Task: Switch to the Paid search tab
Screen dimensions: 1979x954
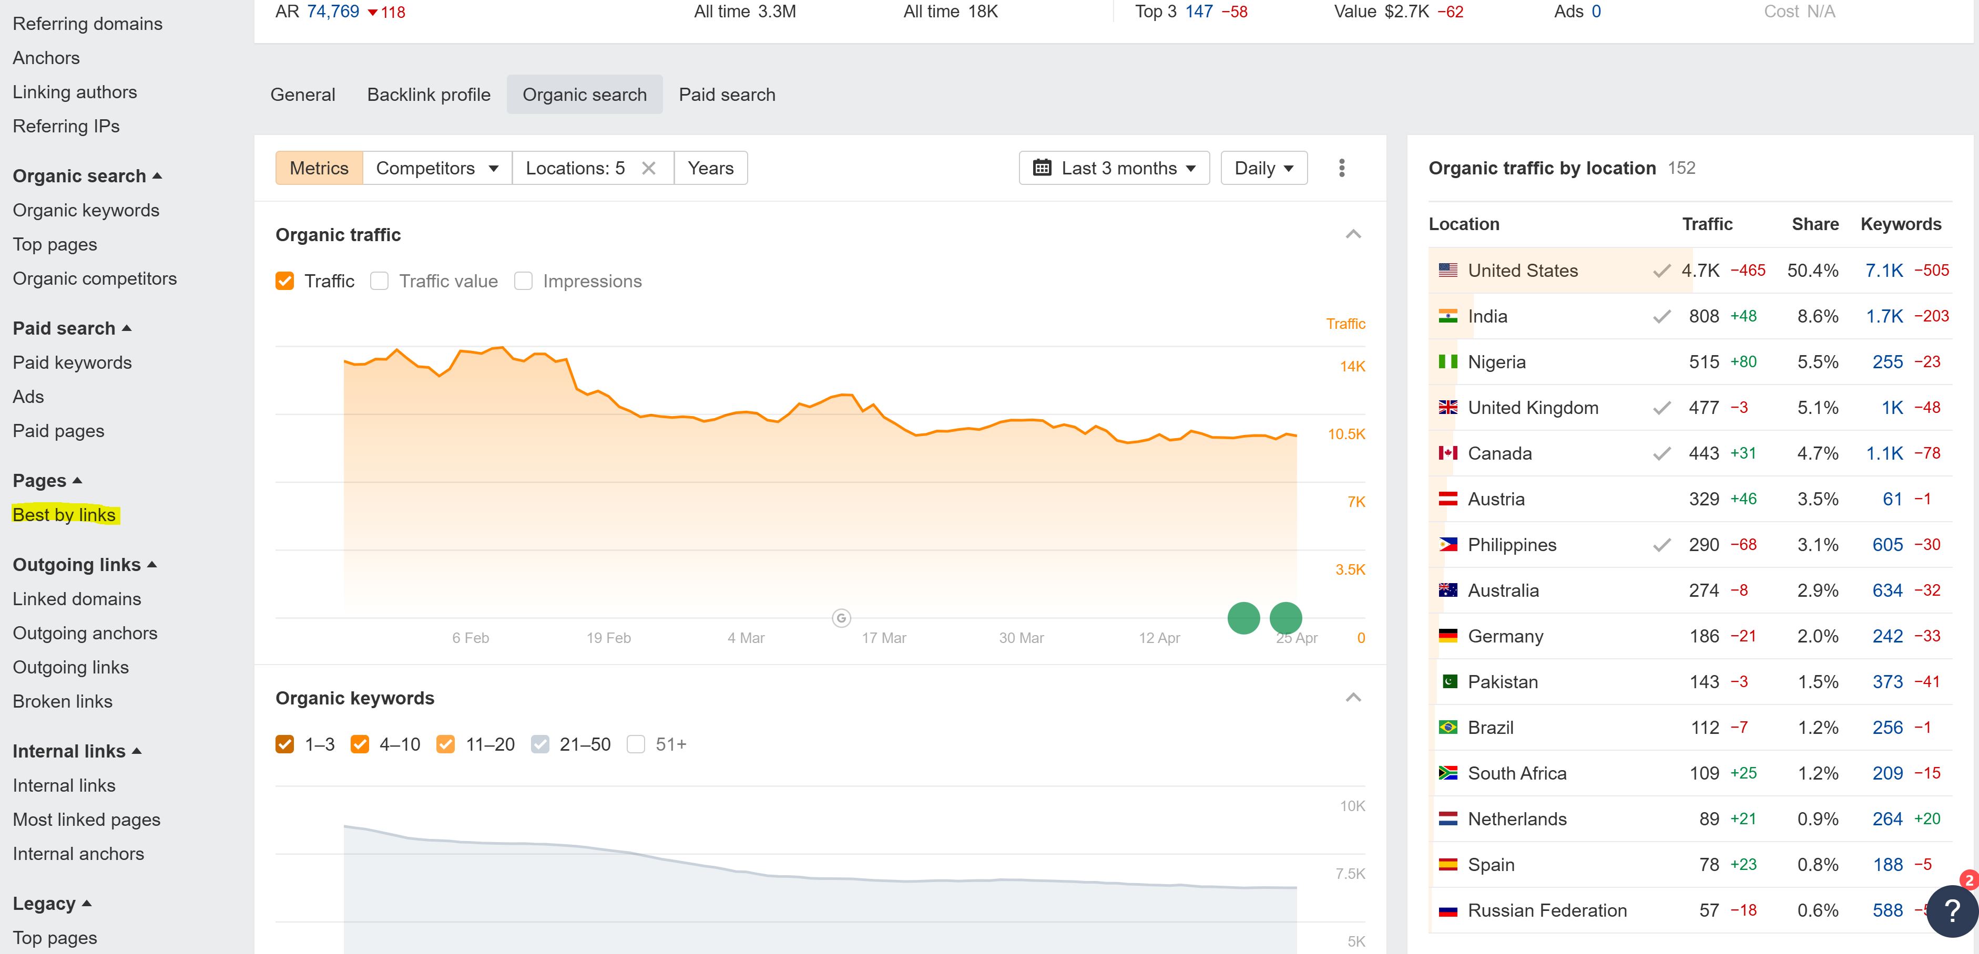Action: 727,95
